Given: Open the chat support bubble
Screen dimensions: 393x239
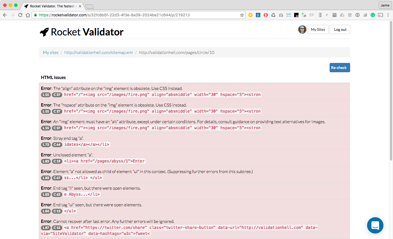Looking at the screenshot, I should coord(375,225).
